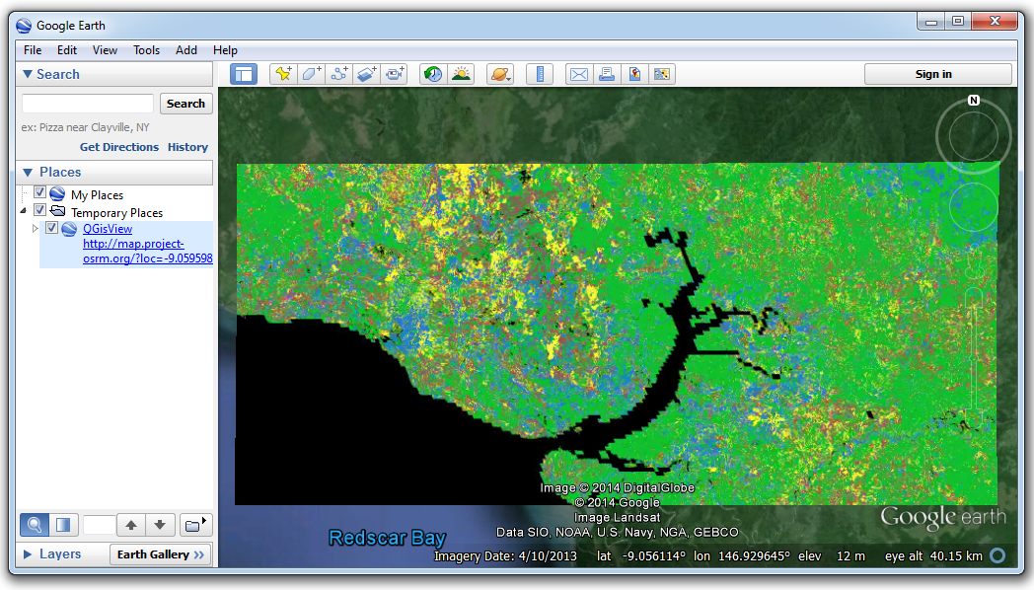1034x590 pixels.
Task: Hide the sidebar using toolbar button
Action: tap(244, 74)
